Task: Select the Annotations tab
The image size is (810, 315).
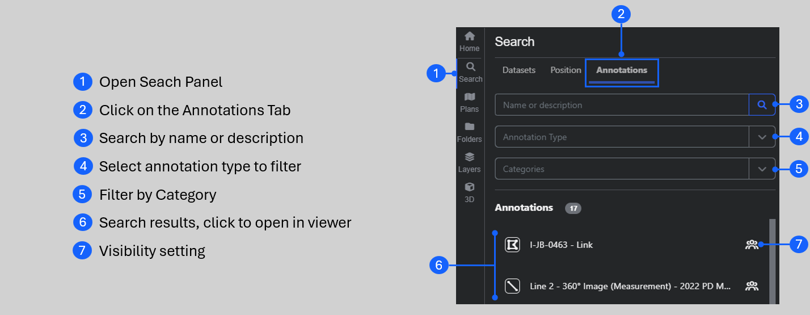Action: 622,70
